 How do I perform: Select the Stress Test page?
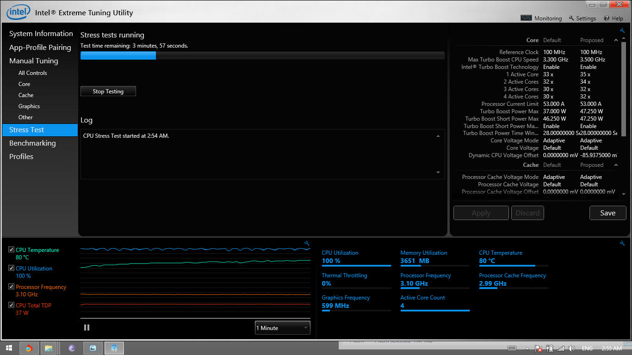40,130
